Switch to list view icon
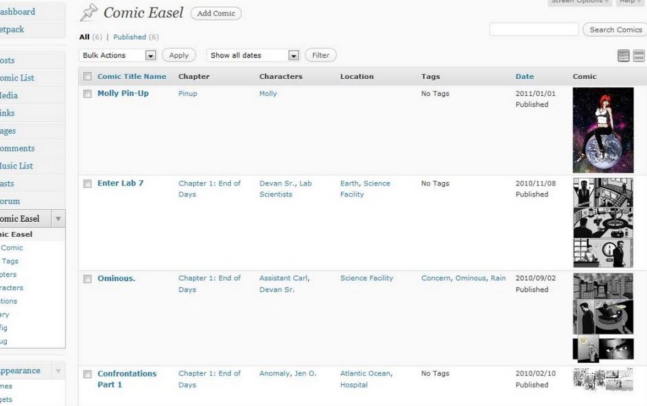The width and height of the screenshot is (647, 406). [x=624, y=55]
